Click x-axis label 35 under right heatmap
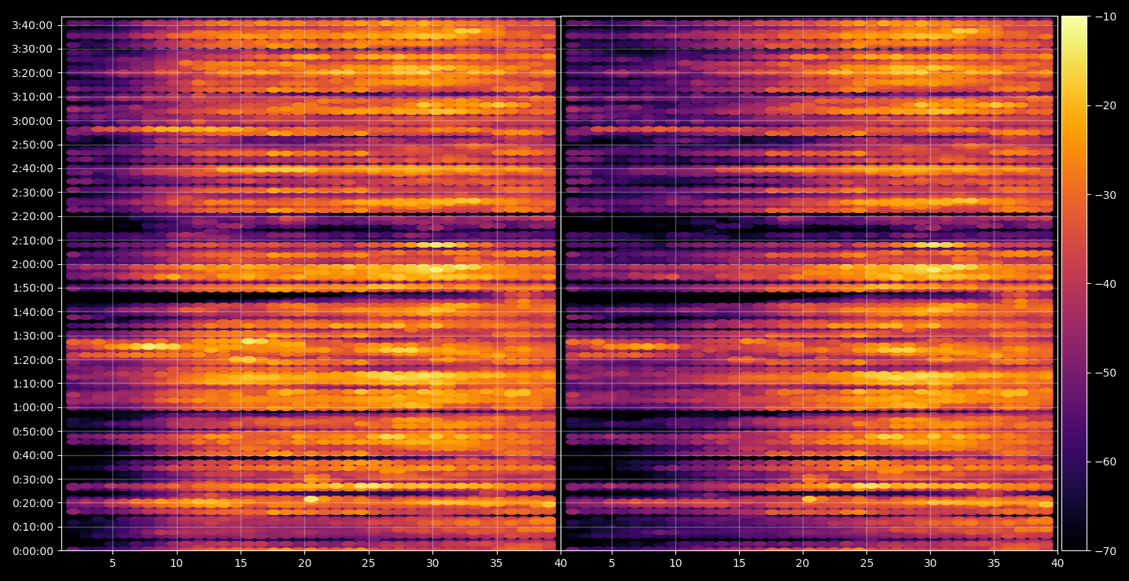The width and height of the screenshot is (1129, 581). (x=994, y=563)
